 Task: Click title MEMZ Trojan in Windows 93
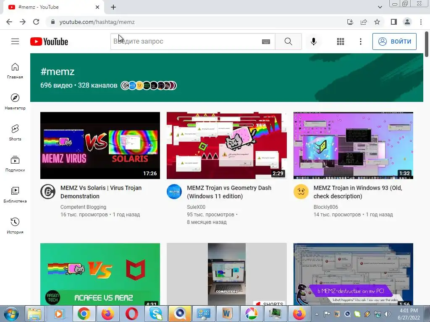(x=358, y=192)
